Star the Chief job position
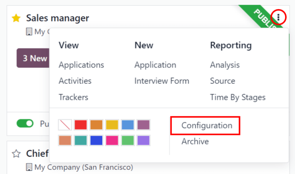 pos(16,154)
